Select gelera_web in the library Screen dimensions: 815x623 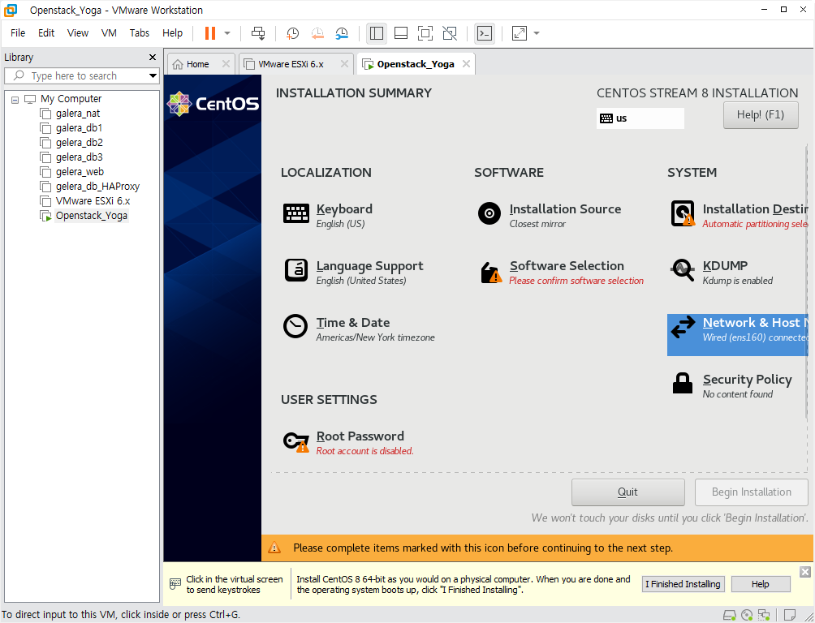pyautogui.click(x=80, y=171)
